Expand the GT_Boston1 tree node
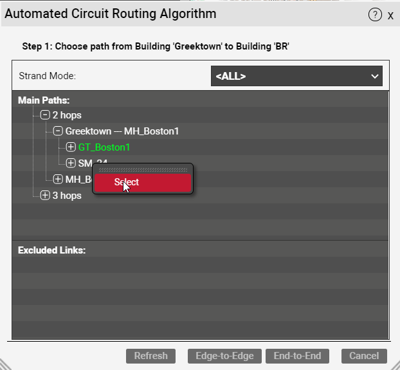This screenshot has height=370, width=400. click(71, 147)
